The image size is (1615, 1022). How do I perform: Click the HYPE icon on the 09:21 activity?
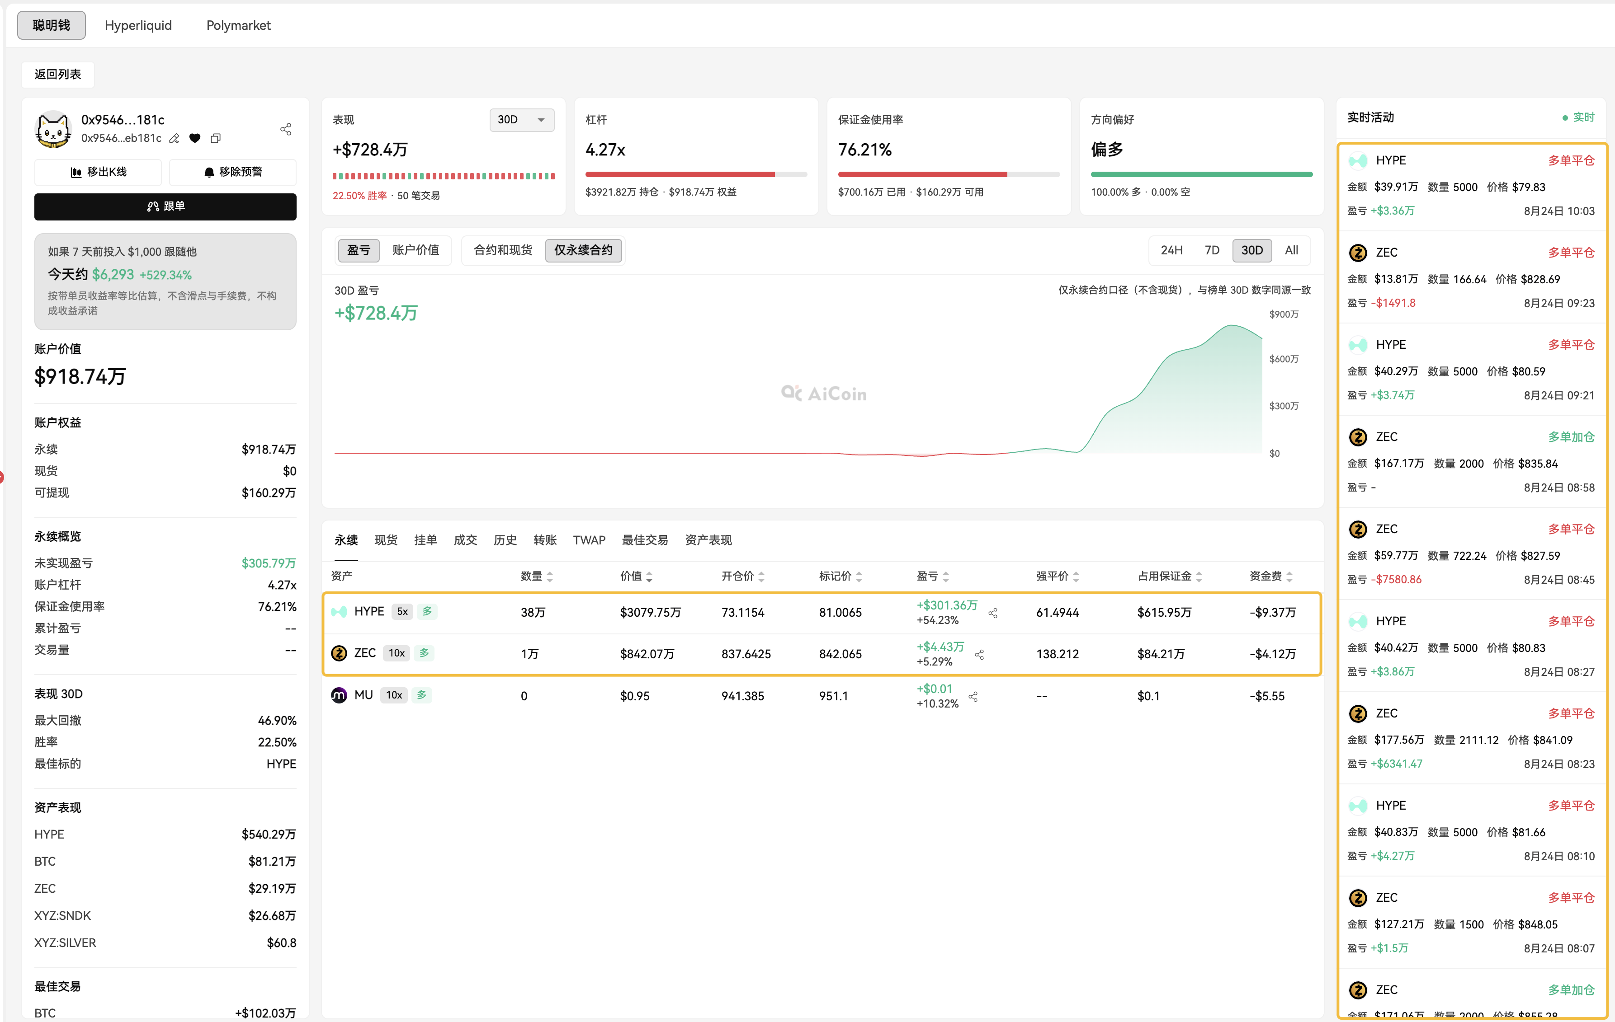[1358, 344]
